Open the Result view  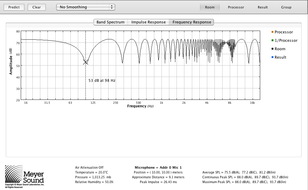click(263, 7)
